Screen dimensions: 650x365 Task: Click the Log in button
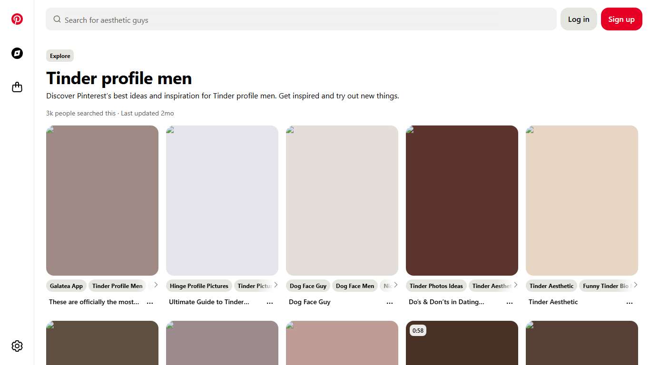pyautogui.click(x=579, y=19)
